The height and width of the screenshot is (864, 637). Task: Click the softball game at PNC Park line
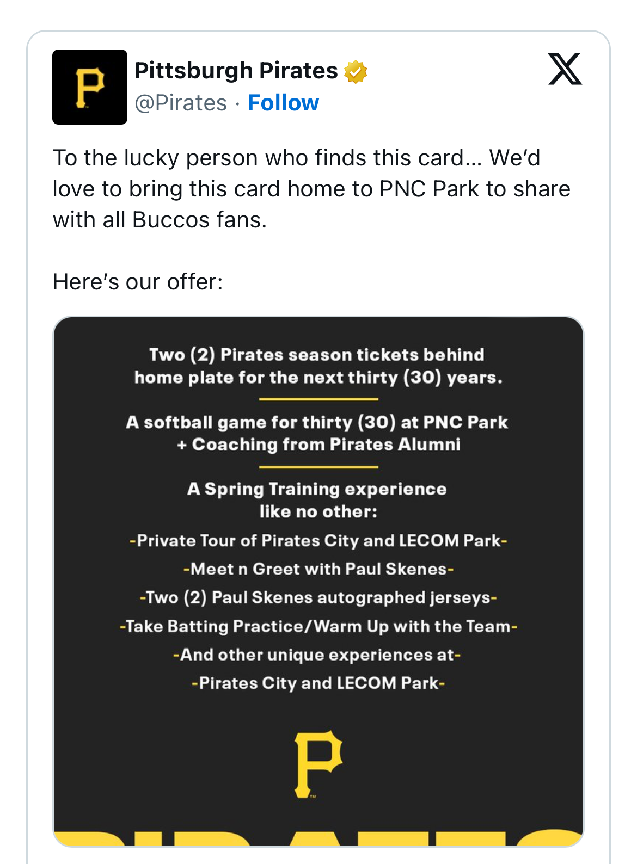pyautogui.click(x=318, y=433)
